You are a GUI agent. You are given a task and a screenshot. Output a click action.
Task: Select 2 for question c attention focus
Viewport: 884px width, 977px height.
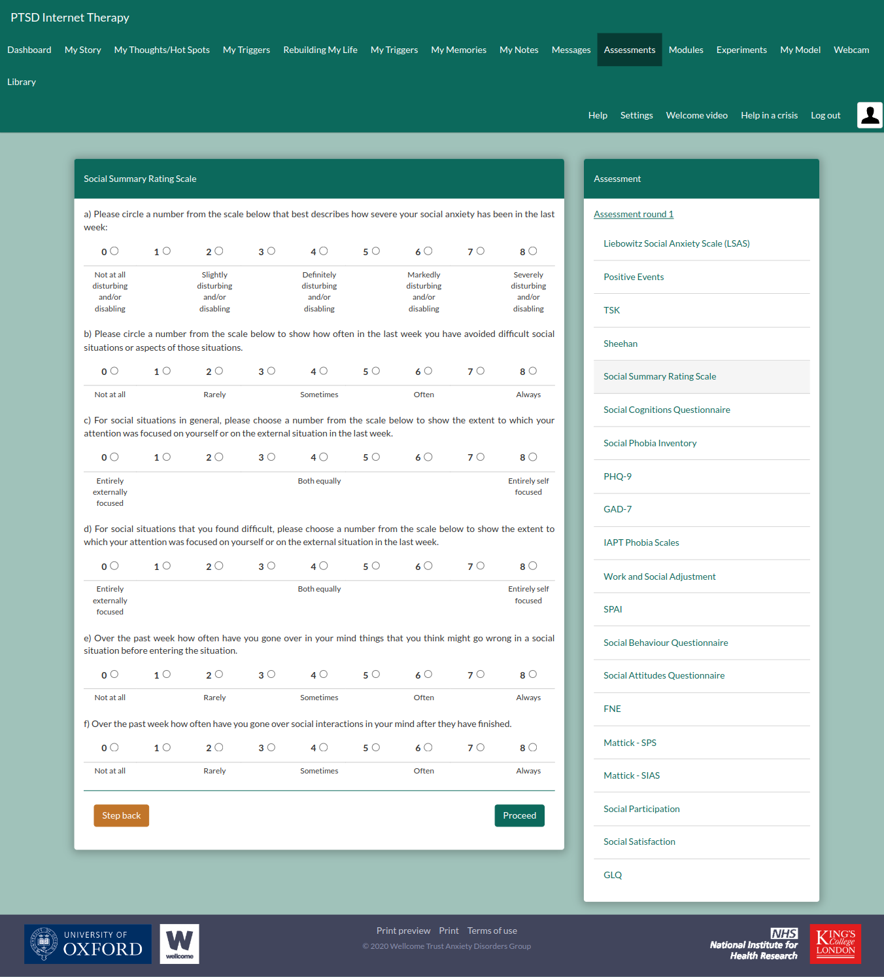coord(219,457)
